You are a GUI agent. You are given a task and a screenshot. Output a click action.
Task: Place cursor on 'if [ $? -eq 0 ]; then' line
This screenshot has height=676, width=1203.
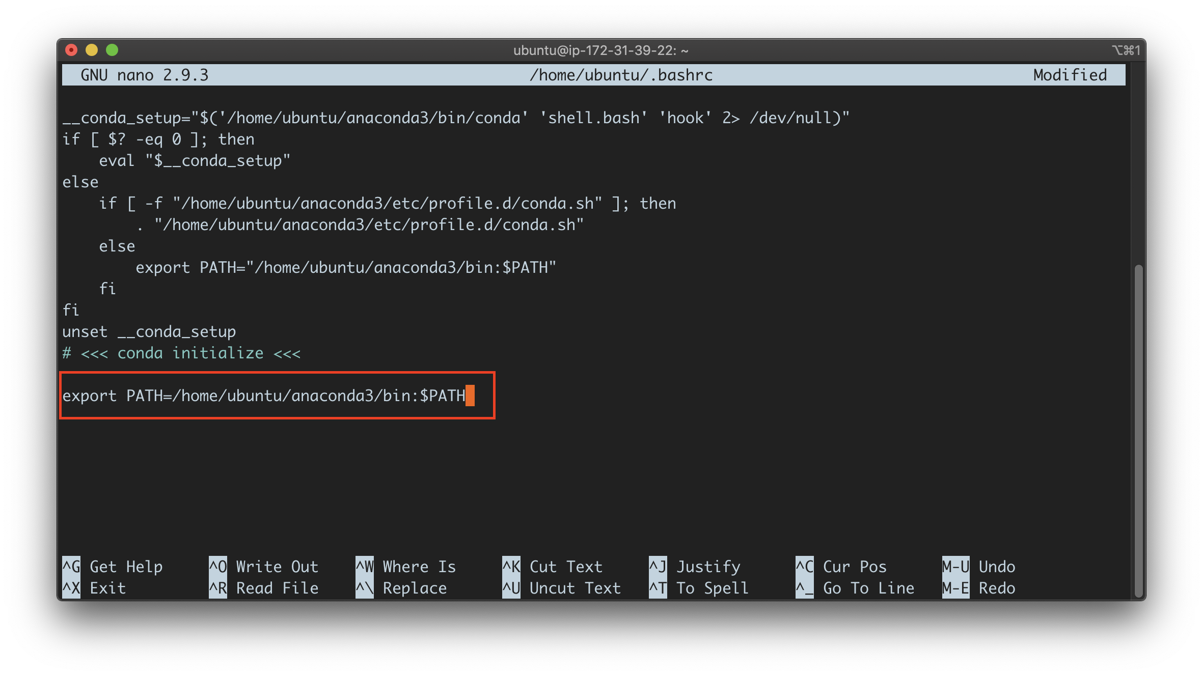[158, 139]
